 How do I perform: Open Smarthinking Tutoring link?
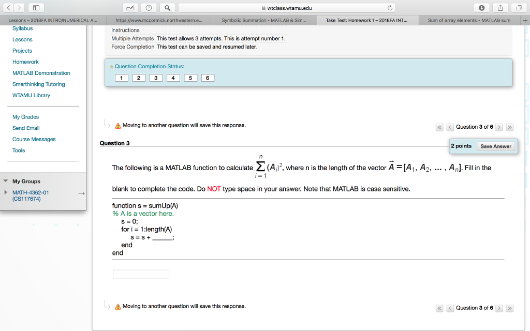point(38,84)
